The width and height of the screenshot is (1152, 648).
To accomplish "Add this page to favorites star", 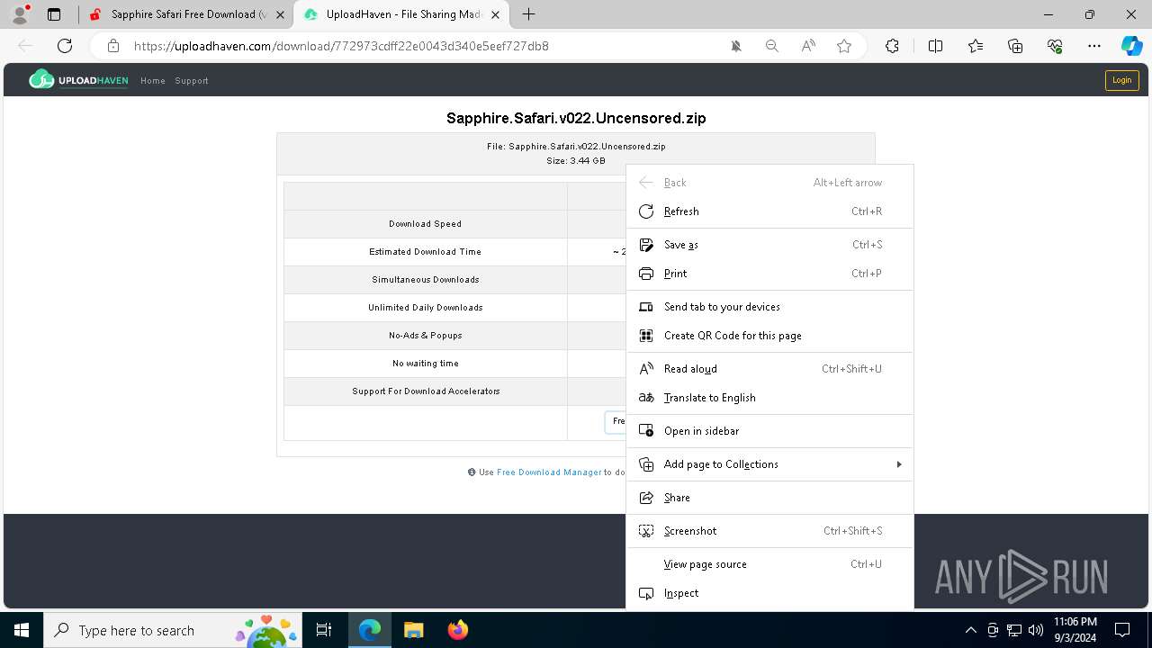I will (x=844, y=46).
